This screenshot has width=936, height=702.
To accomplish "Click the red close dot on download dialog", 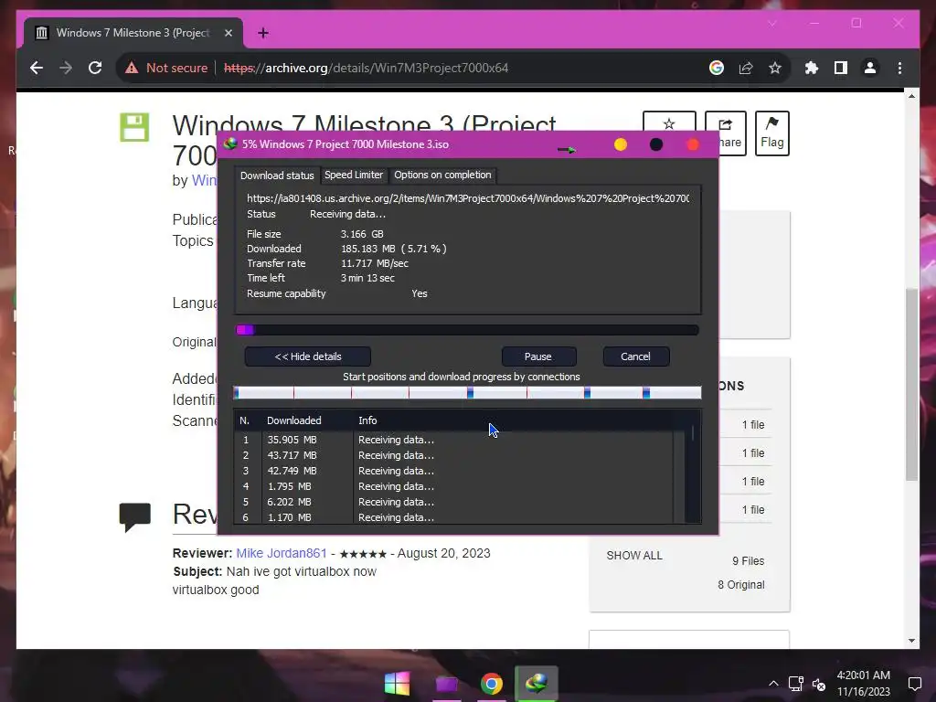I will click(693, 144).
